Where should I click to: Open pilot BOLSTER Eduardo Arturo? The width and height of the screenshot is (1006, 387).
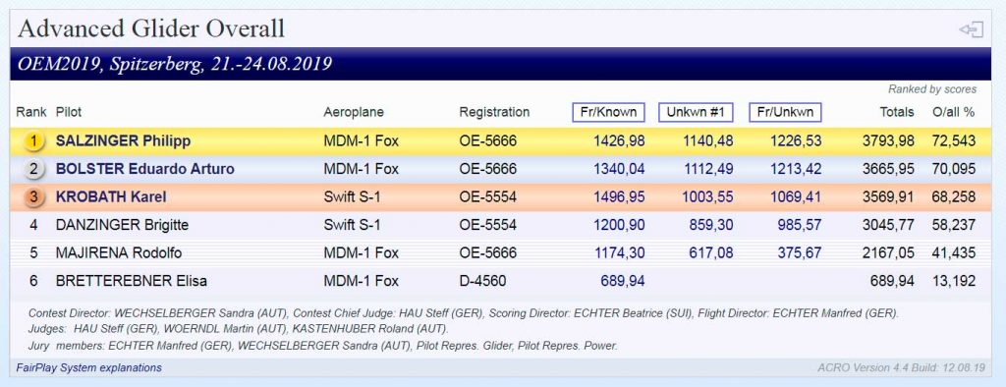tap(145, 169)
